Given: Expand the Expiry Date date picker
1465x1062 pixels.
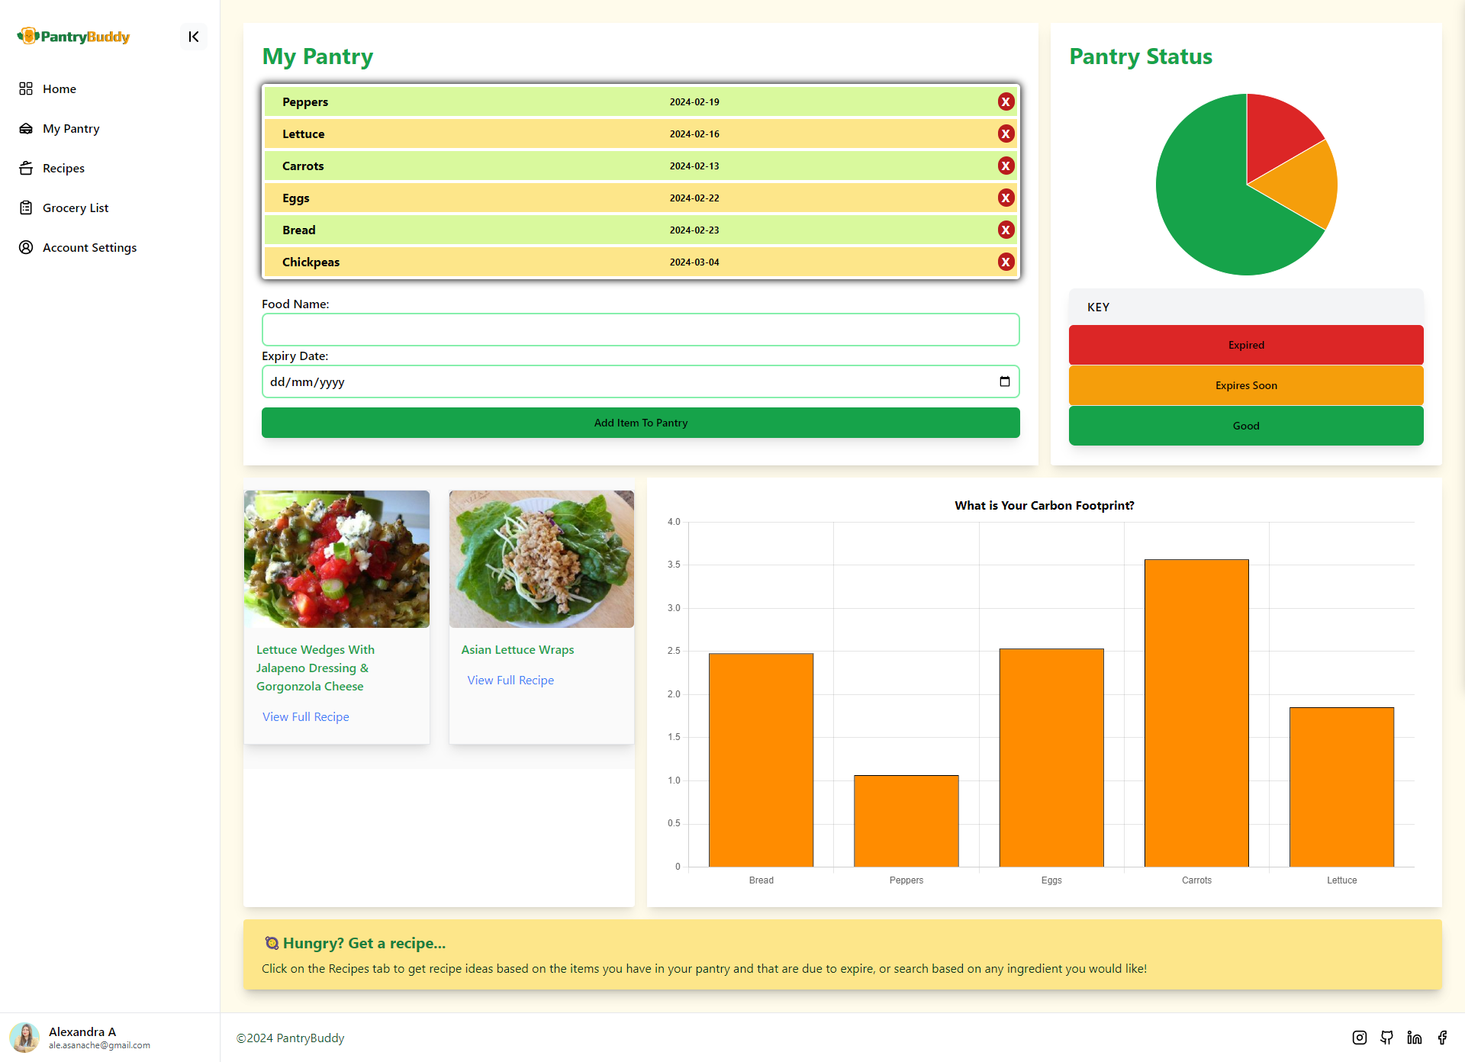Looking at the screenshot, I should [x=1006, y=382].
